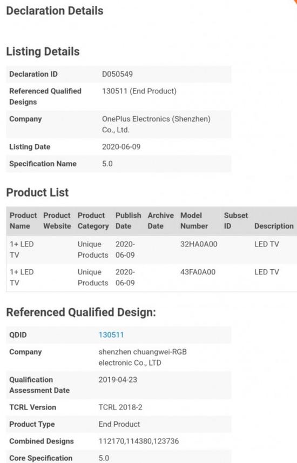Select the 32HA0A00 model number cell

pyautogui.click(x=199, y=244)
